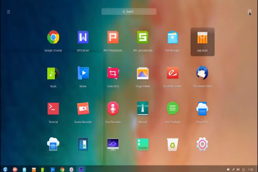Select the active purple monitor taskbar icon

pos(81,169)
